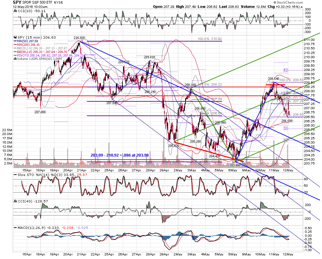Image resolution: width=322 pixels, height=259 pixels.
Task: Click the PIVOTS legend entry
Action: pyautogui.click(x=49, y=55)
